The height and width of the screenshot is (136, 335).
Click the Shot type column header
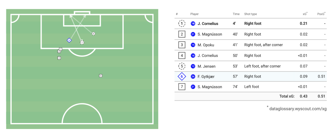coord(251,14)
